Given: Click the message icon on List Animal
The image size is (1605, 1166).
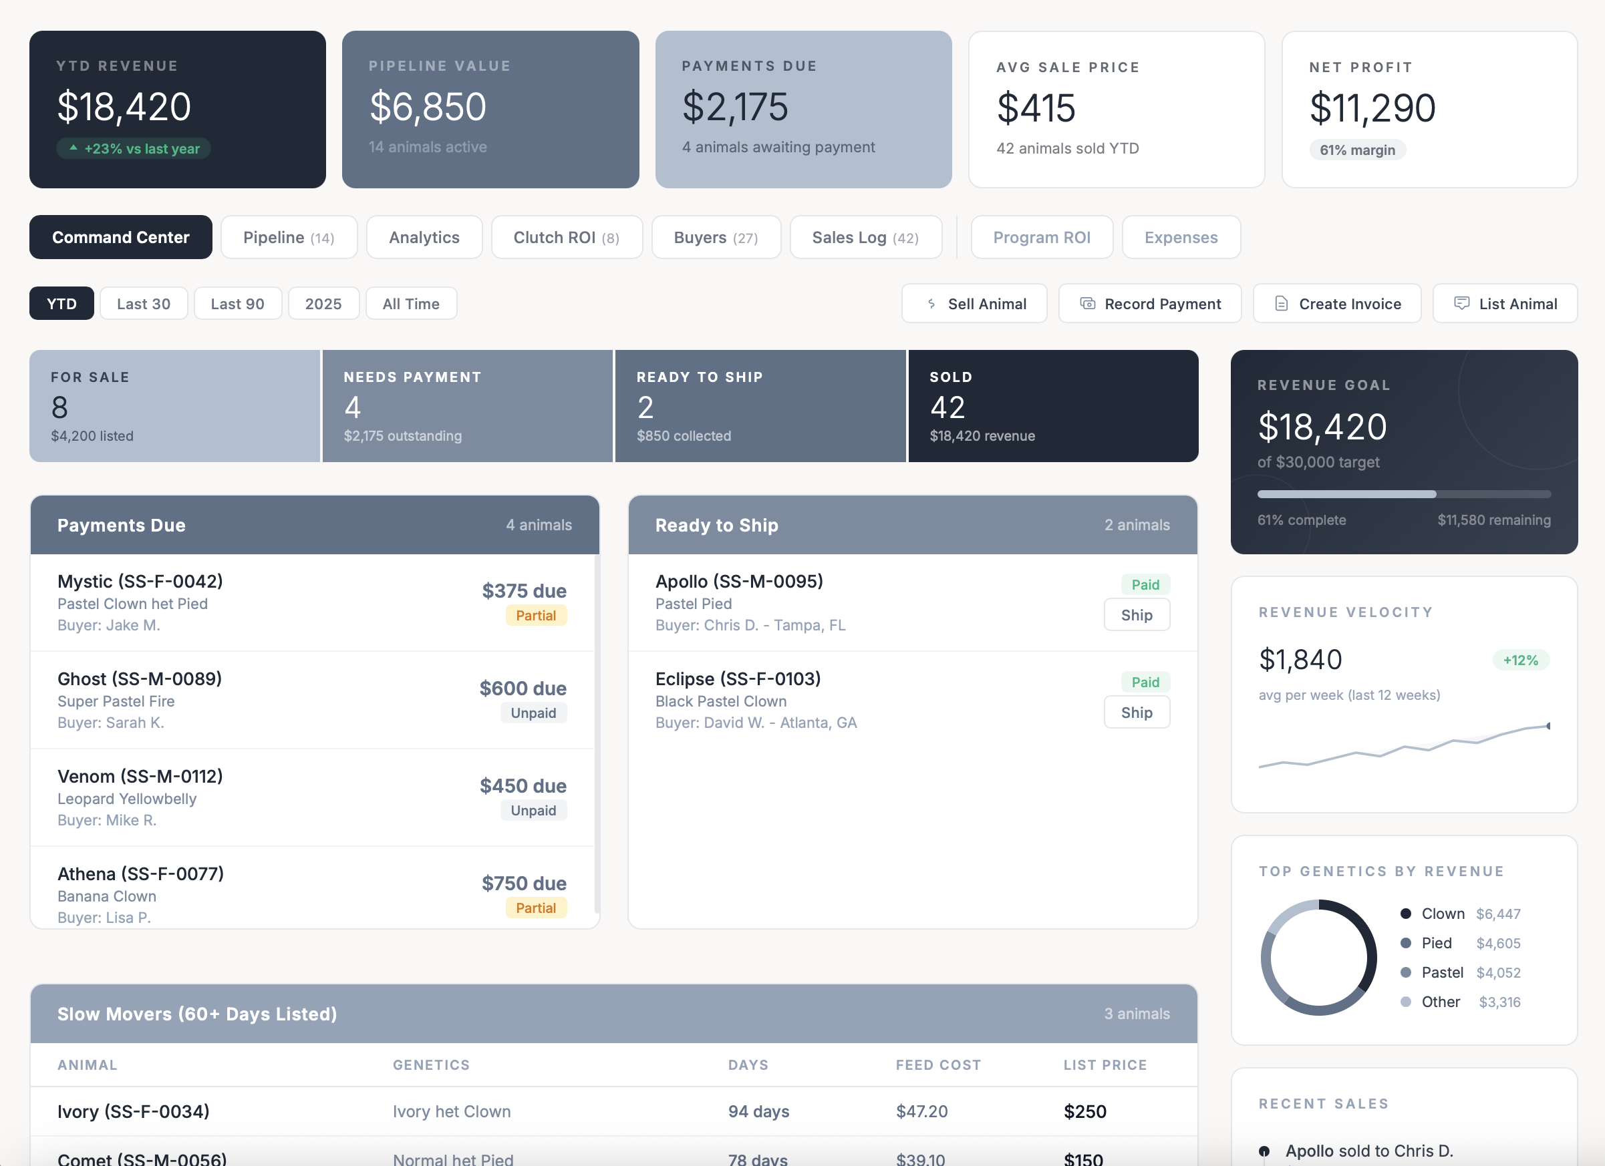Looking at the screenshot, I should [x=1461, y=303].
